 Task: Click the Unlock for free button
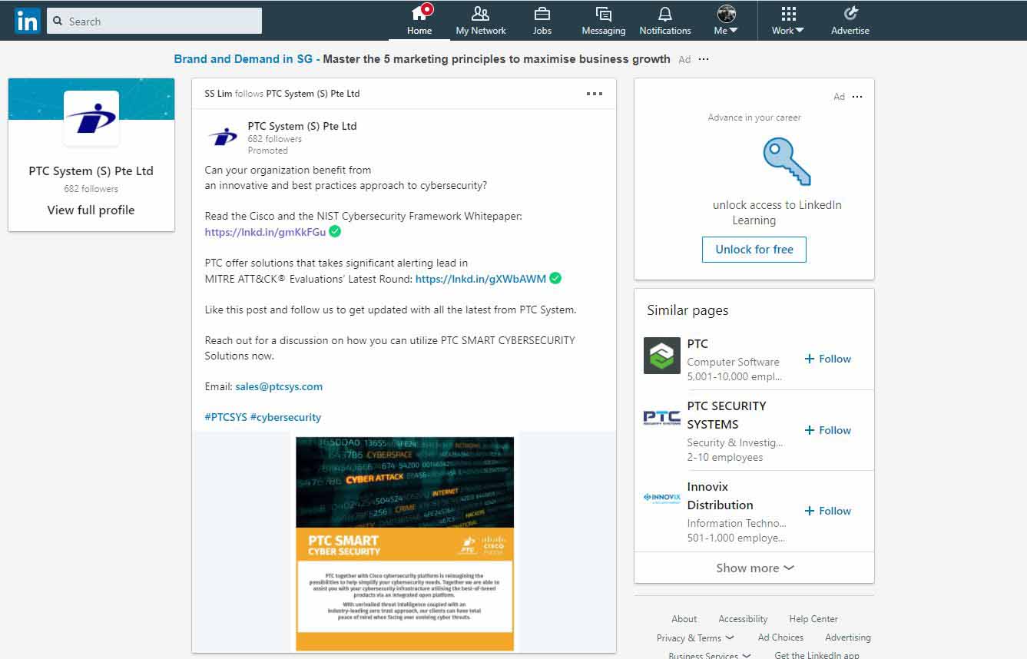754,250
